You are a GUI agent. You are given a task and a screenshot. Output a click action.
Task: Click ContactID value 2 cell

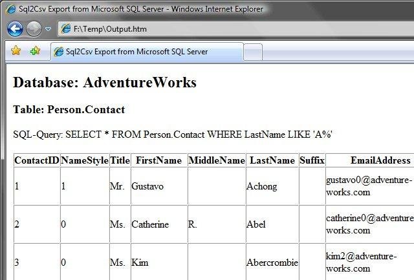coord(37,224)
